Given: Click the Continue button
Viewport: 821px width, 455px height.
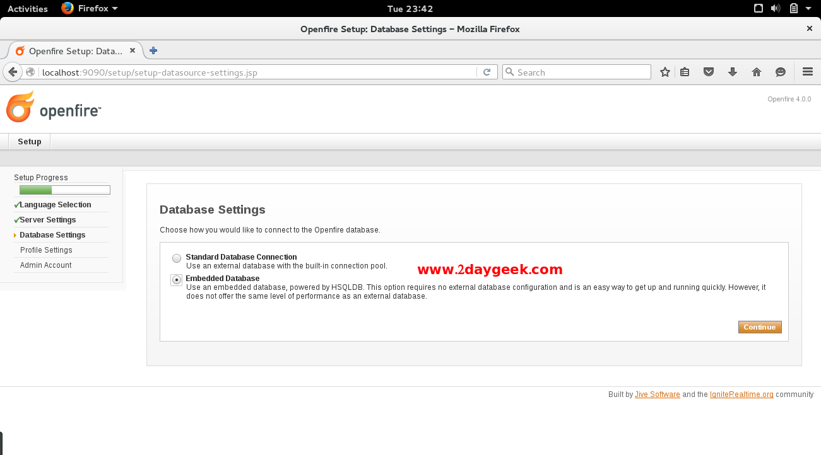Looking at the screenshot, I should point(760,327).
